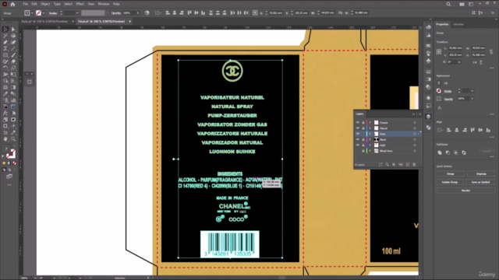Click Pathfinder Intersect icon
The height and width of the screenshot is (280, 499).
click(455, 152)
